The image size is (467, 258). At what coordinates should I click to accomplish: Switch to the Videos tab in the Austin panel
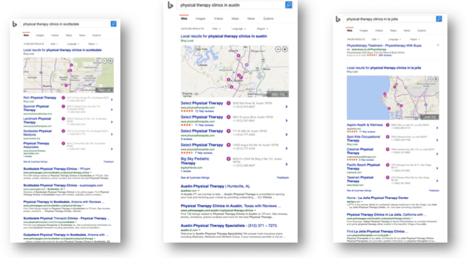tap(218, 19)
